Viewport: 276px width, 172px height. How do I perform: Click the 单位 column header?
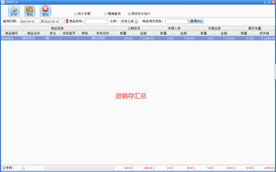tap(53, 33)
